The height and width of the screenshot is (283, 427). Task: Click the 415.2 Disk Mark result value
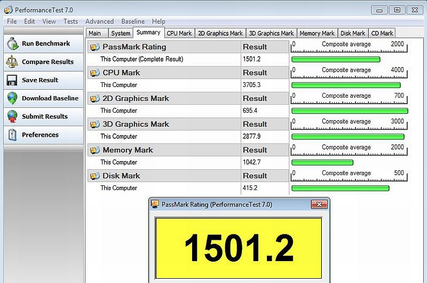(250, 188)
